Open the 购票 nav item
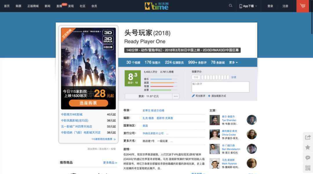Image resolution: width=313 pixels, height=174 pixels. pyautogui.click(x=19, y=6)
